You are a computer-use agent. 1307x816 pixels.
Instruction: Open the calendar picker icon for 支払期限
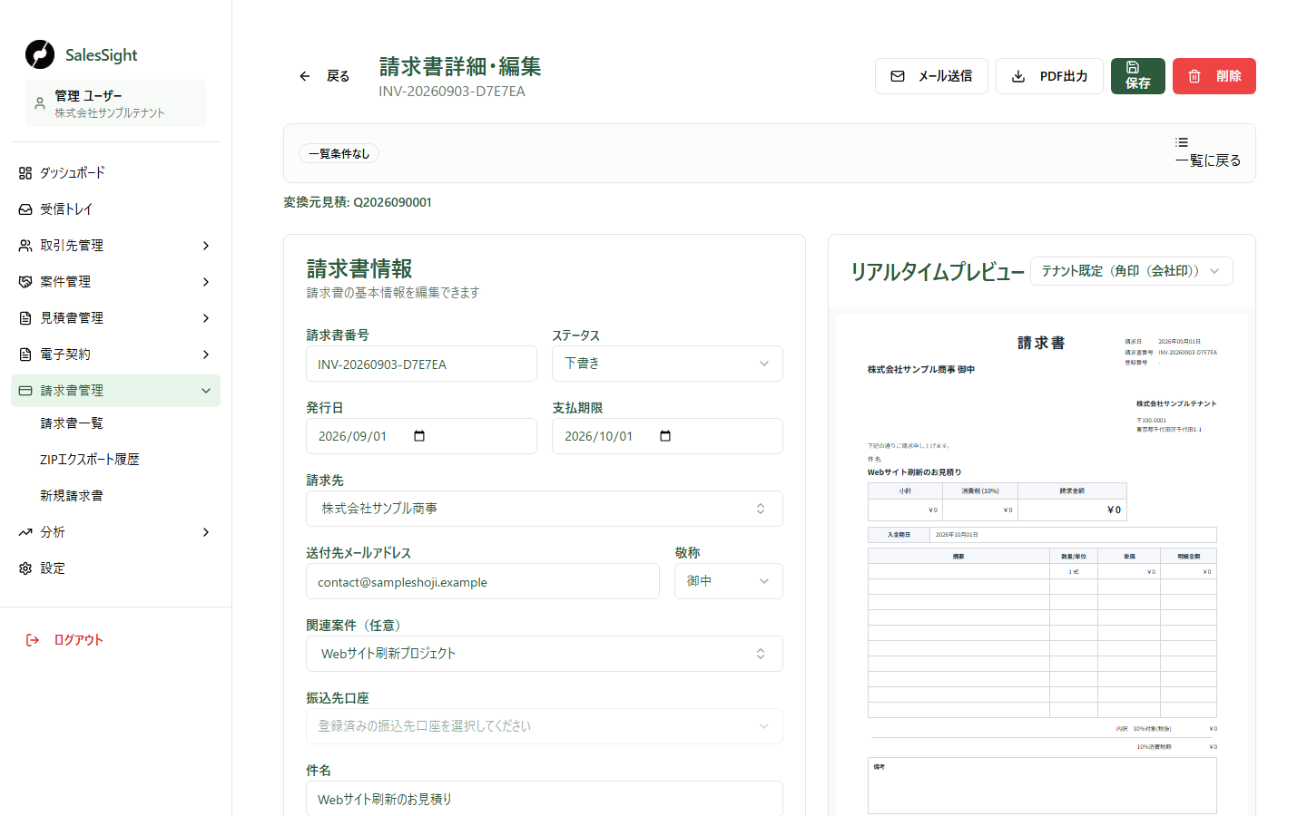click(x=665, y=436)
